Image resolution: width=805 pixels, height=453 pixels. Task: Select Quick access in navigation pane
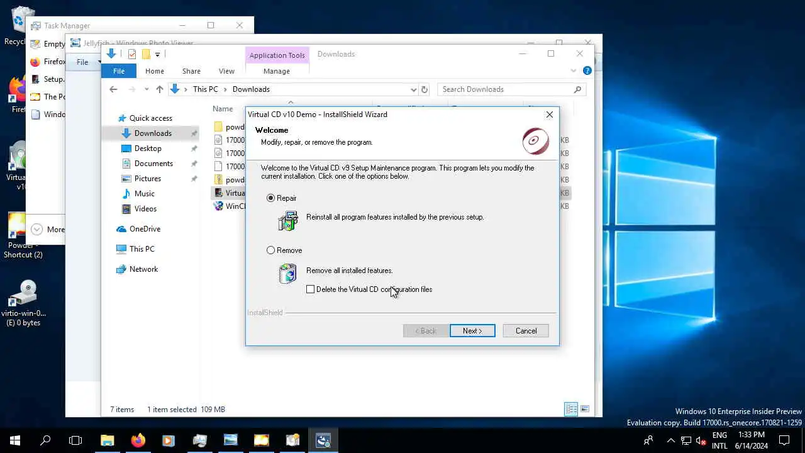coord(151,118)
